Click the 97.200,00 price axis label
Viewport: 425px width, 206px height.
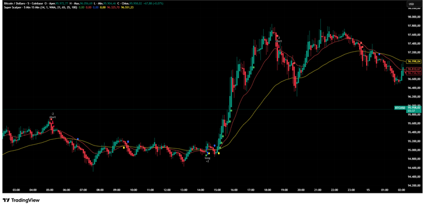coord(414,52)
